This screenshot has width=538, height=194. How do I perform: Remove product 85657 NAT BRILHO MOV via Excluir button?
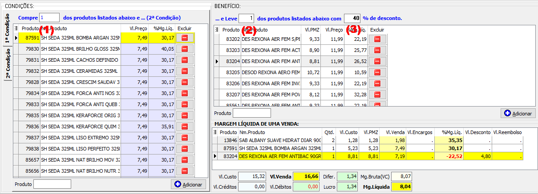[x=184, y=160]
